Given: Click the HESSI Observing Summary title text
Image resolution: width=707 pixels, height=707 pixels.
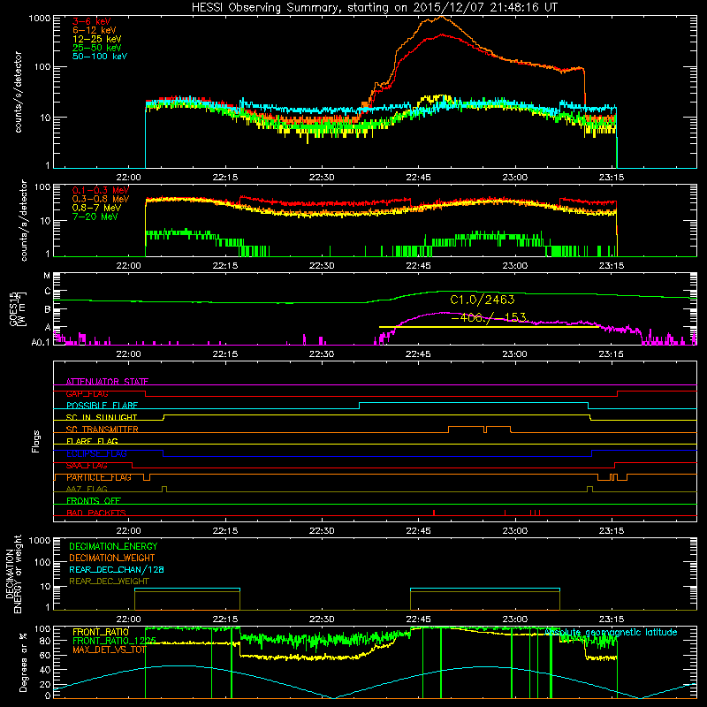Looking at the screenshot, I should pos(374,8).
